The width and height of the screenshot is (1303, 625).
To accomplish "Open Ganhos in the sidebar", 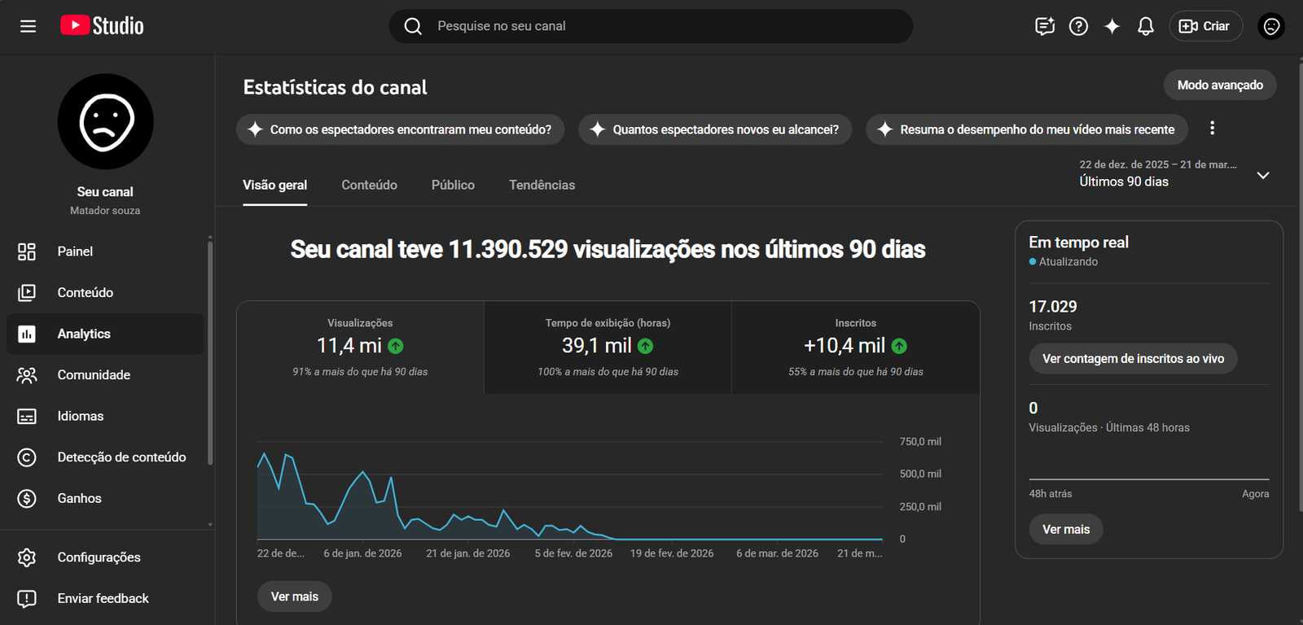I will coord(105,498).
